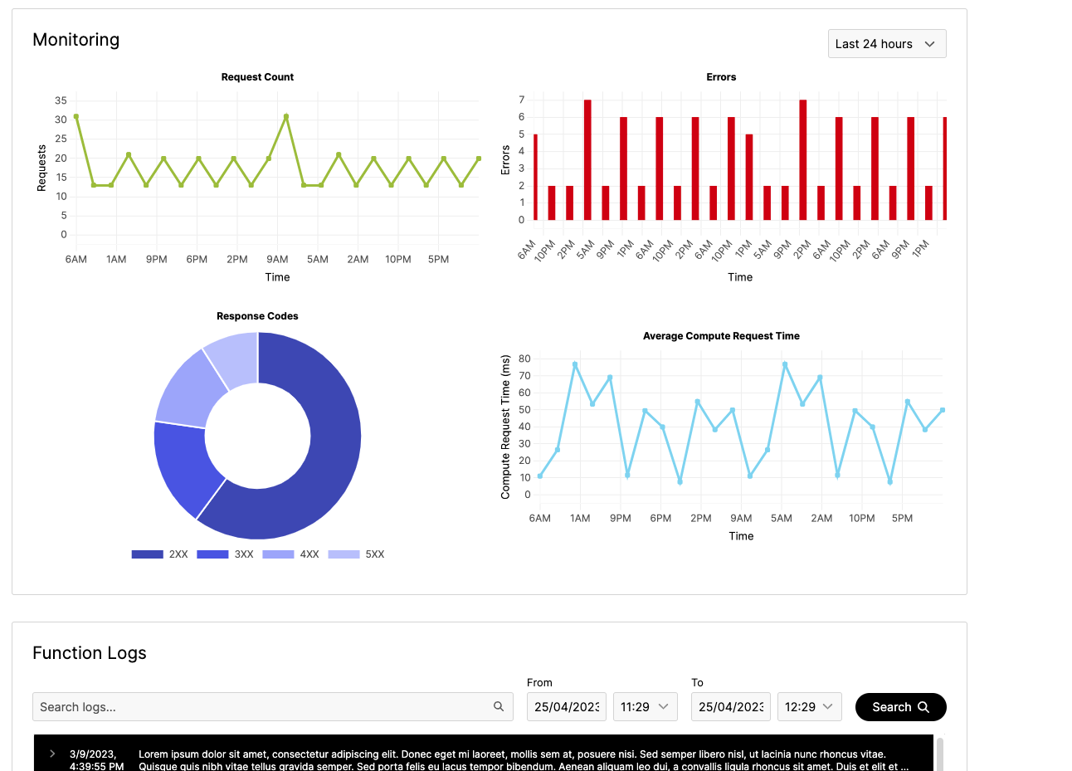Toggle the 2XX legend swatch

click(147, 554)
